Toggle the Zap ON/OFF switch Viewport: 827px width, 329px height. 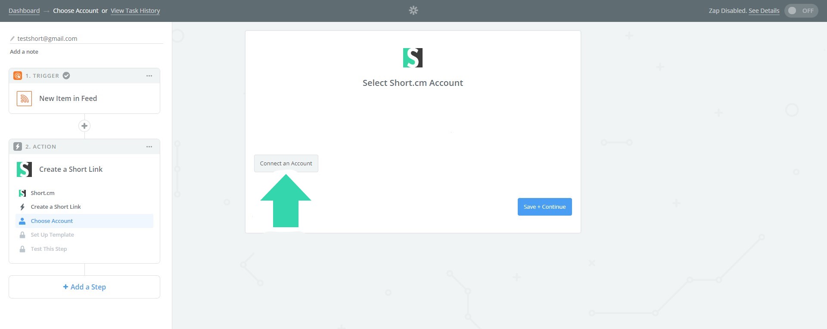pyautogui.click(x=801, y=11)
